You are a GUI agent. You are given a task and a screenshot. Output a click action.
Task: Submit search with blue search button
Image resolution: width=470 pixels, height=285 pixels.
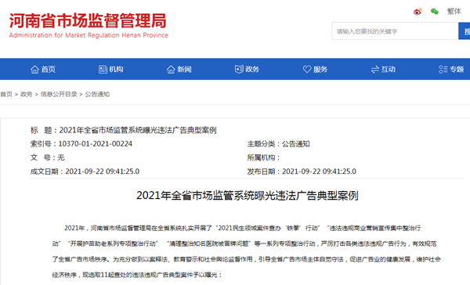coord(465,31)
